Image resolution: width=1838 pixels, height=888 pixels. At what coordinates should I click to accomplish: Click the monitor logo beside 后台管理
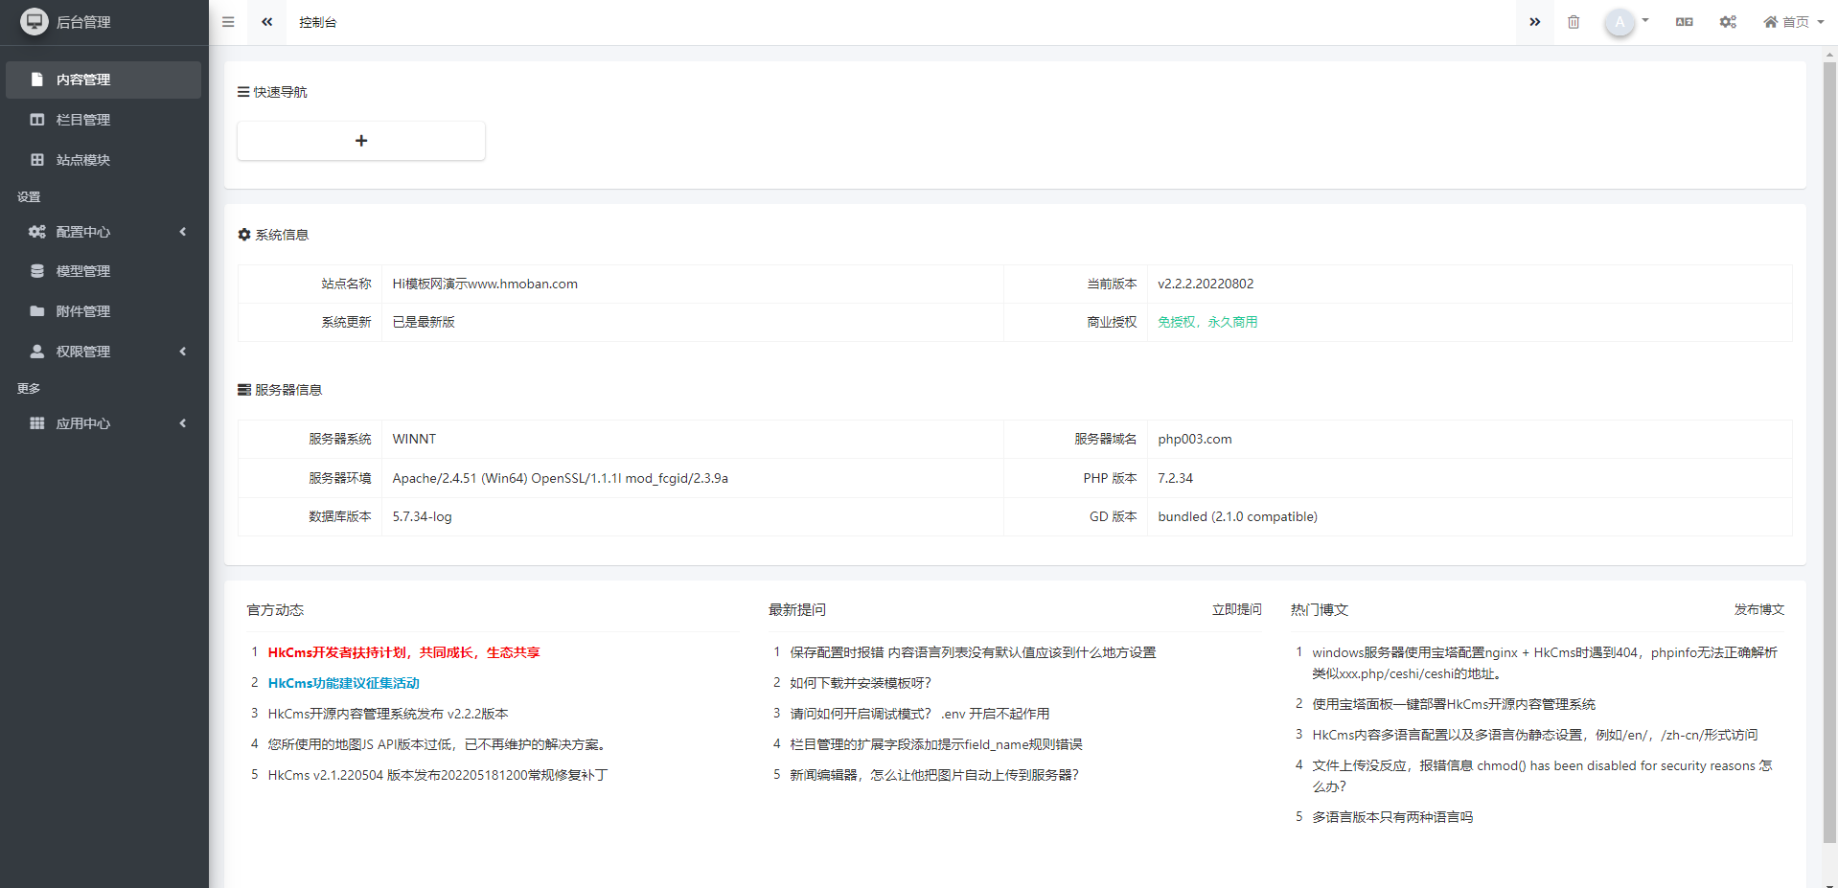tap(34, 22)
